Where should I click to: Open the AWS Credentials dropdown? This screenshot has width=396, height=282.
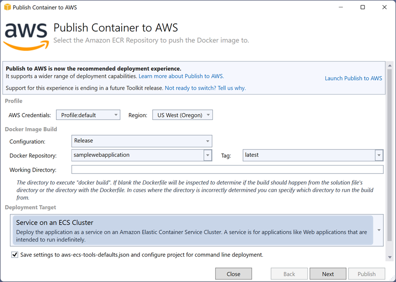click(88, 115)
